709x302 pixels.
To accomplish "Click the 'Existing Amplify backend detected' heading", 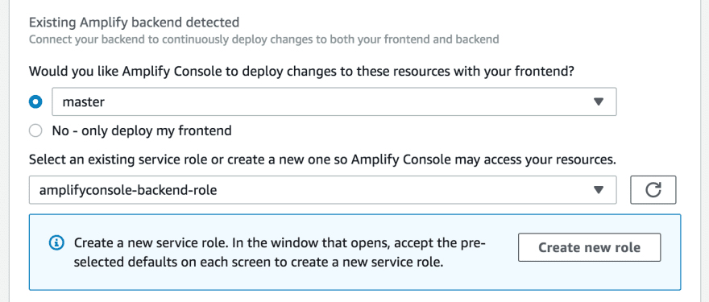I will click(134, 22).
